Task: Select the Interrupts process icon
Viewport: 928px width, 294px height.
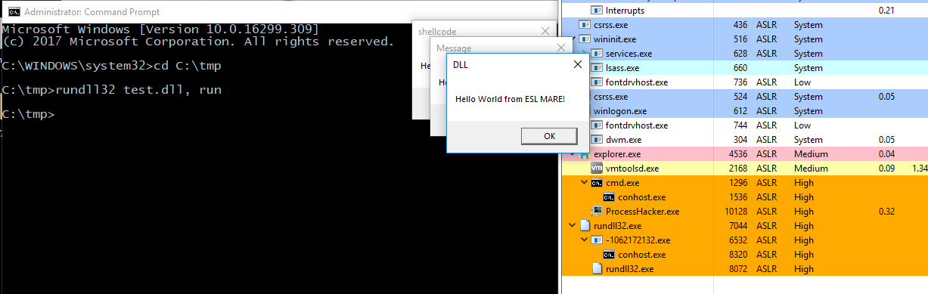Action: 597,11
